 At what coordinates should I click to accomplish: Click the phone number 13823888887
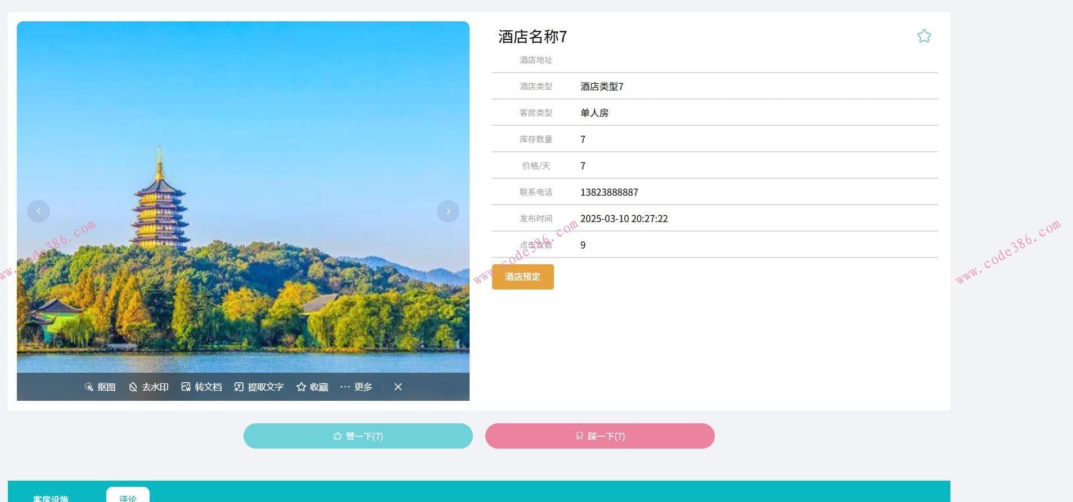point(609,192)
